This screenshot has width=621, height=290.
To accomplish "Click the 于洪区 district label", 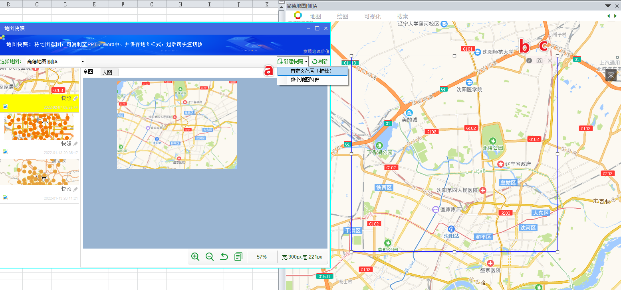I will (x=353, y=230).
